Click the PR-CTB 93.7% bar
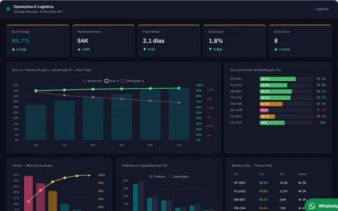Screen dimensions: 338x211 tap(275, 98)
